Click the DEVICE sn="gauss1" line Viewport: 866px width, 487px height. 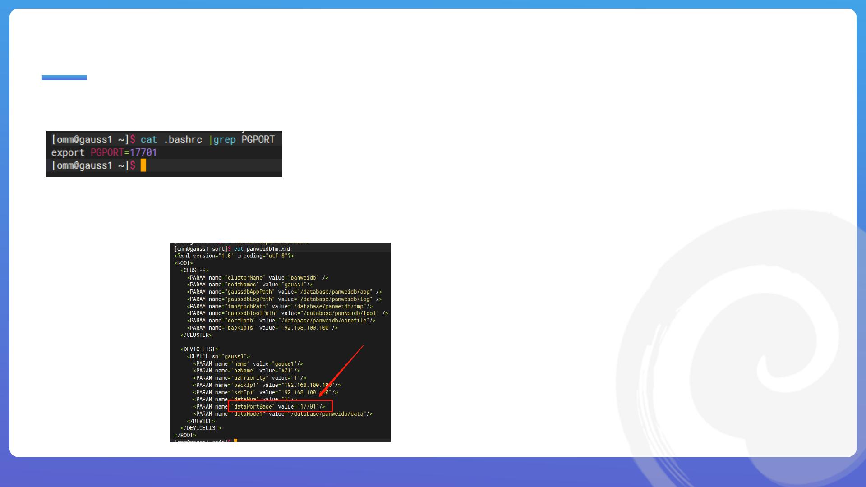coord(218,356)
